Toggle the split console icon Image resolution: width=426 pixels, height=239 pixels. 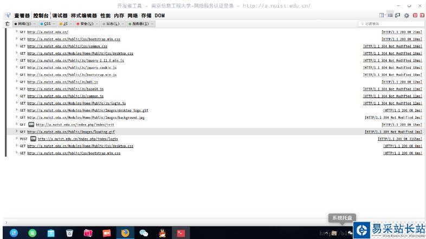[390, 15]
